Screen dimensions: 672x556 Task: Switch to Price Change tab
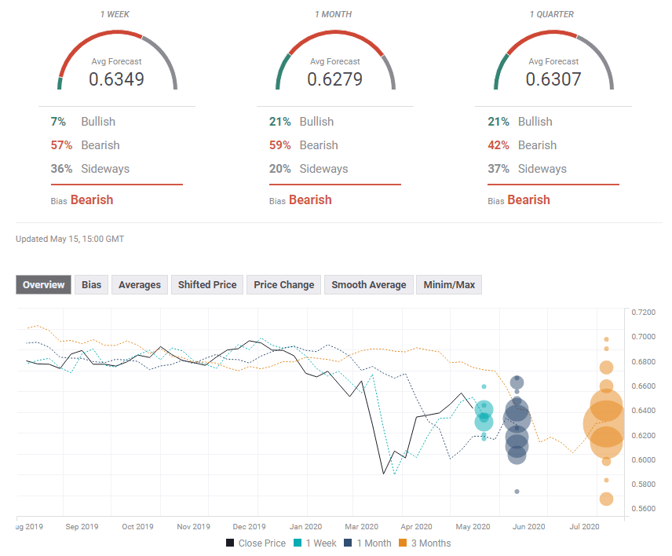283,285
